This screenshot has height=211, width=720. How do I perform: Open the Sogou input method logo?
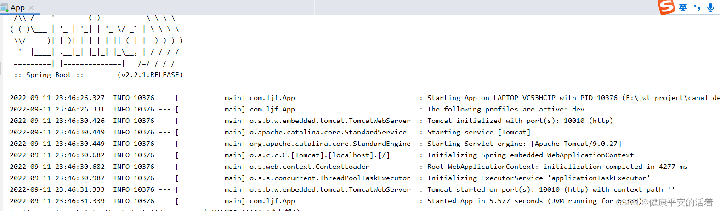tap(666, 8)
